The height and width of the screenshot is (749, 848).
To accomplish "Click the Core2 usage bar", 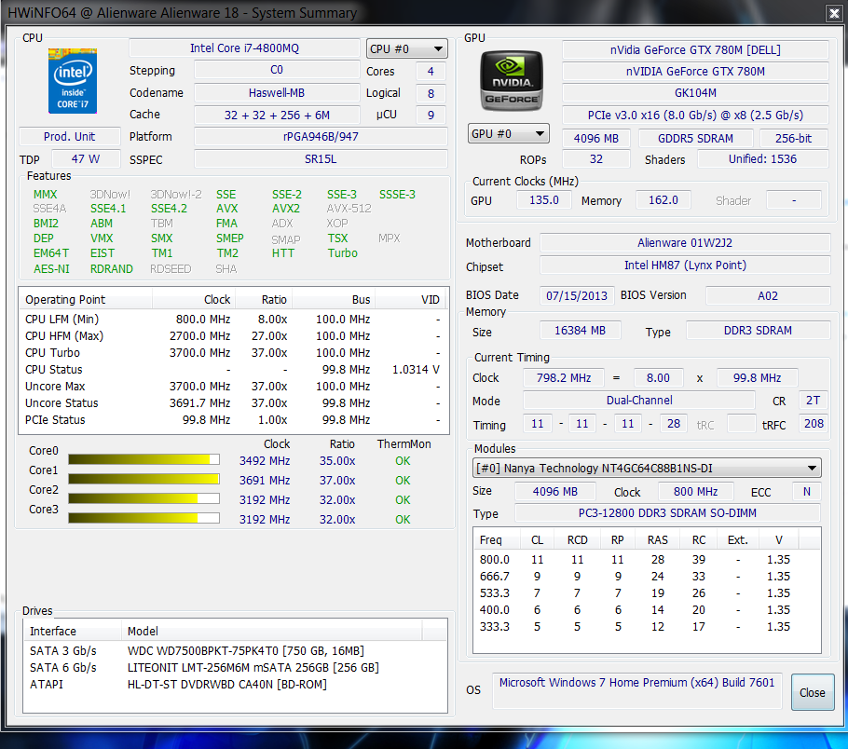I will point(144,498).
